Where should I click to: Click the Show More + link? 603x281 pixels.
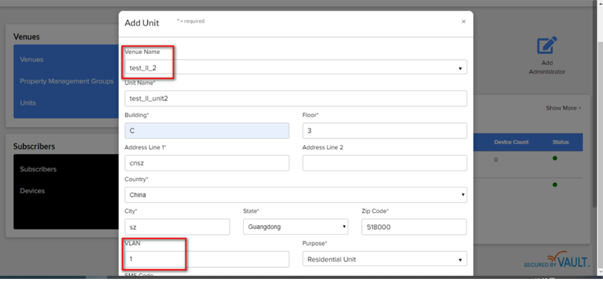coord(563,108)
